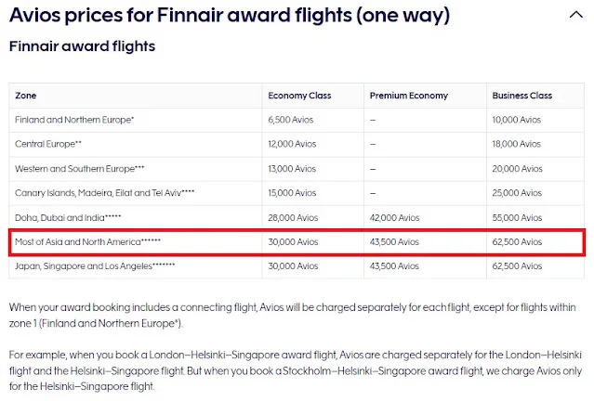Image resolution: width=594 pixels, height=401 pixels.
Task: Click highlighted Most of Asia and North America
Action: pyautogui.click(x=87, y=242)
